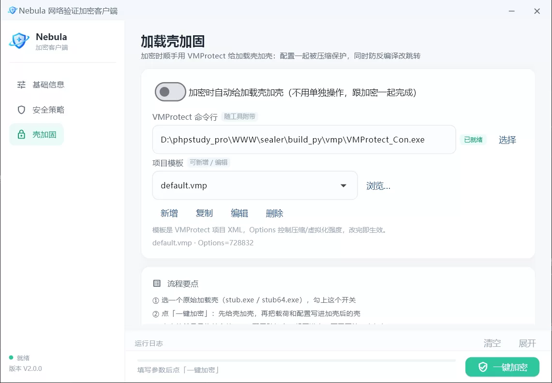Click 复制 to duplicate the template
The image size is (552, 383).
pyautogui.click(x=204, y=213)
